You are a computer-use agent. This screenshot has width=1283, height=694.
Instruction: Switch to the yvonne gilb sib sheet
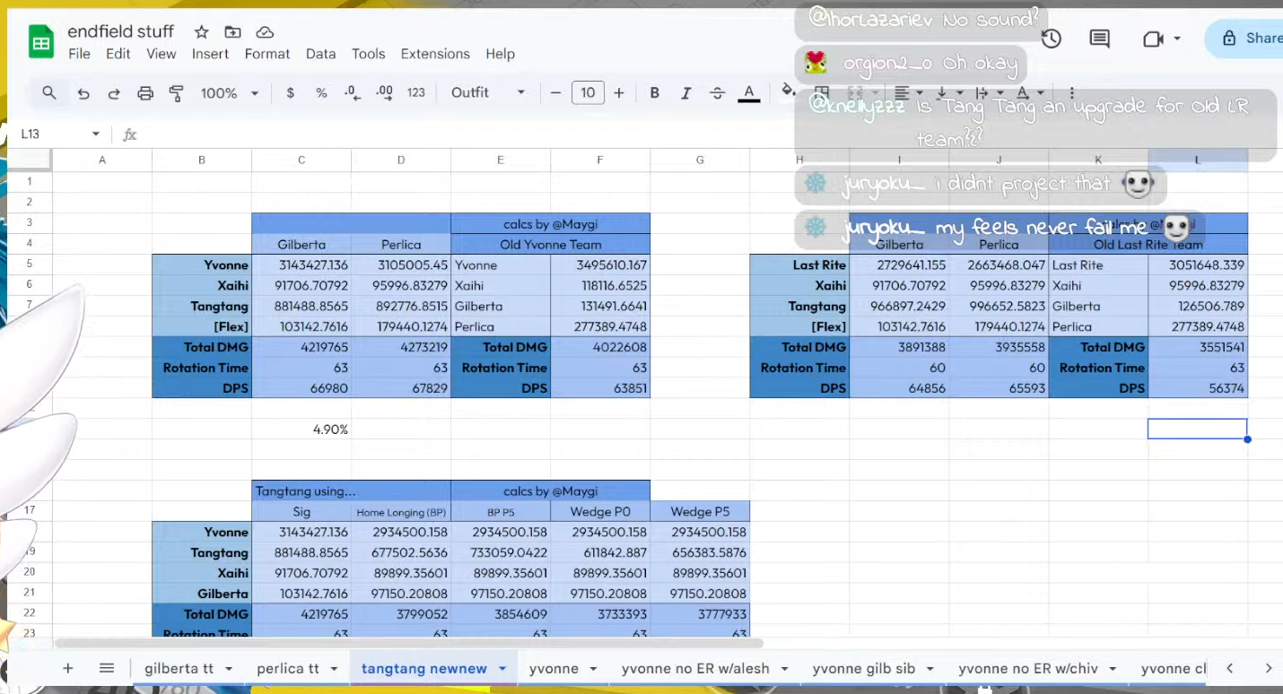(864, 669)
